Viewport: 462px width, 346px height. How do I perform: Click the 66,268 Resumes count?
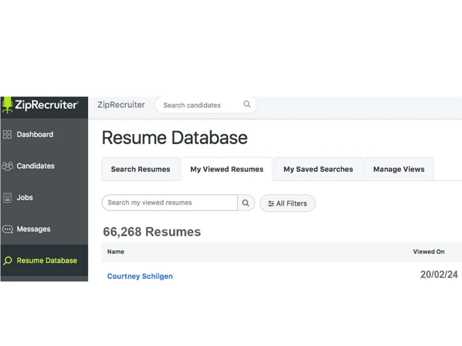point(152,232)
